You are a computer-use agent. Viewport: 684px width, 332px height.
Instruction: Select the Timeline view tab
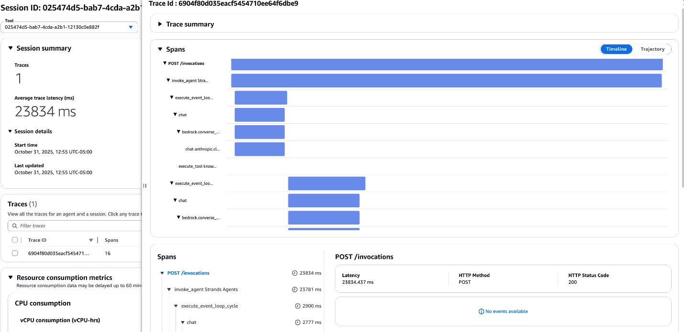coord(616,49)
